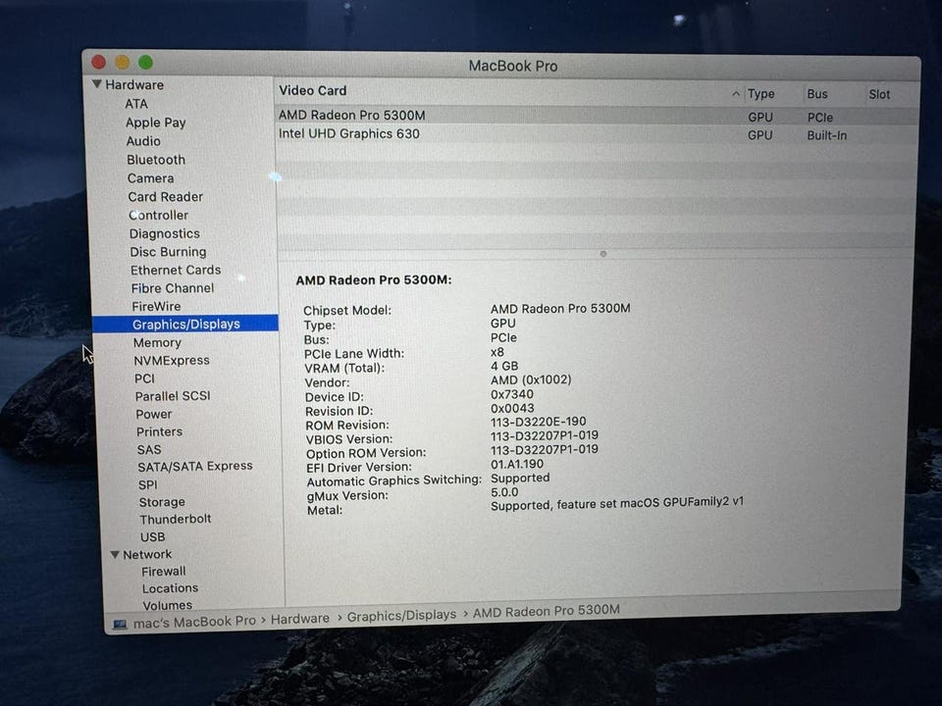942x706 pixels.
Task: Open USB section
Action: click(153, 536)
